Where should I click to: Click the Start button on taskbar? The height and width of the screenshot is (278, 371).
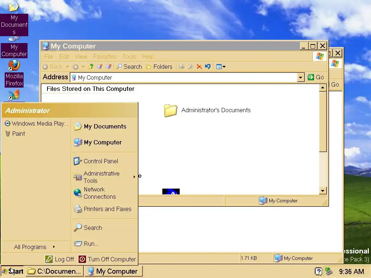(12, 271)
